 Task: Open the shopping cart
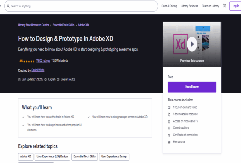point(225,6)
